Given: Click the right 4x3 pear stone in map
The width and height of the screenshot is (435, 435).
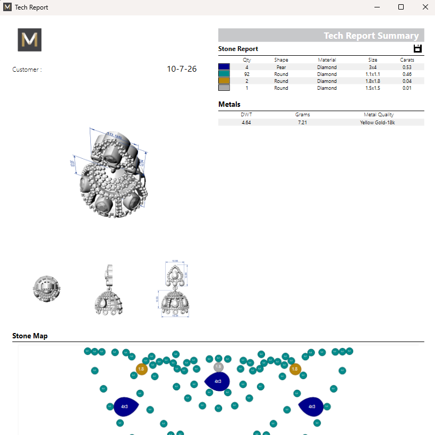Looking at the screenshot, I should click(x=311, y=407).
